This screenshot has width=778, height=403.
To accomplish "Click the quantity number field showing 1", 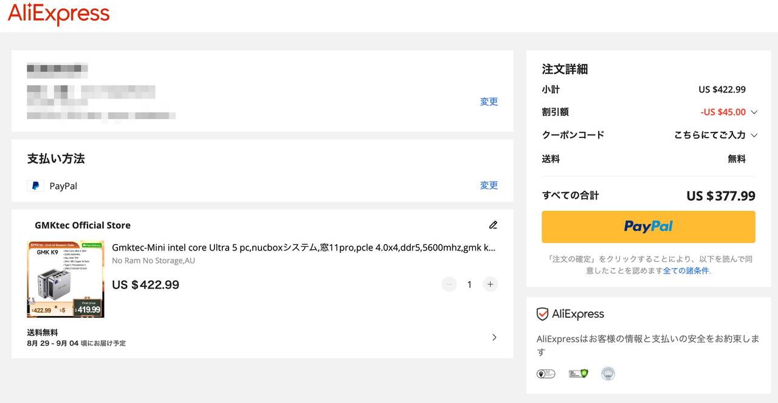I will point(469,284).
